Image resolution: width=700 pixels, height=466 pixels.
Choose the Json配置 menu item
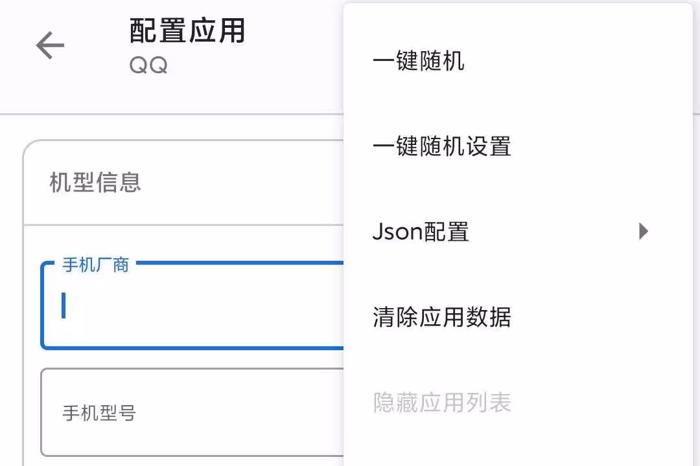pos(421,232)
